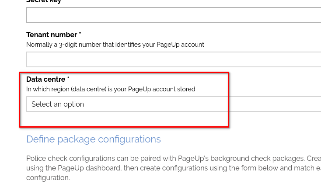Focus the Tenant number text field
Screen dimensions: 321x184
pos(174,59)
